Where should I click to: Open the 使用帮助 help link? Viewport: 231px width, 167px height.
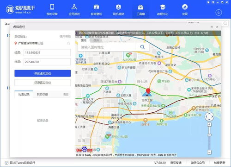click(65, 36)
